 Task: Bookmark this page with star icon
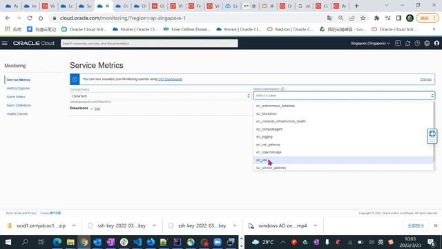tap(363, 18)
